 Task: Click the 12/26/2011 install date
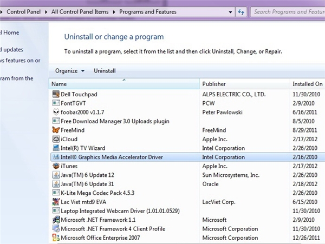307,238
